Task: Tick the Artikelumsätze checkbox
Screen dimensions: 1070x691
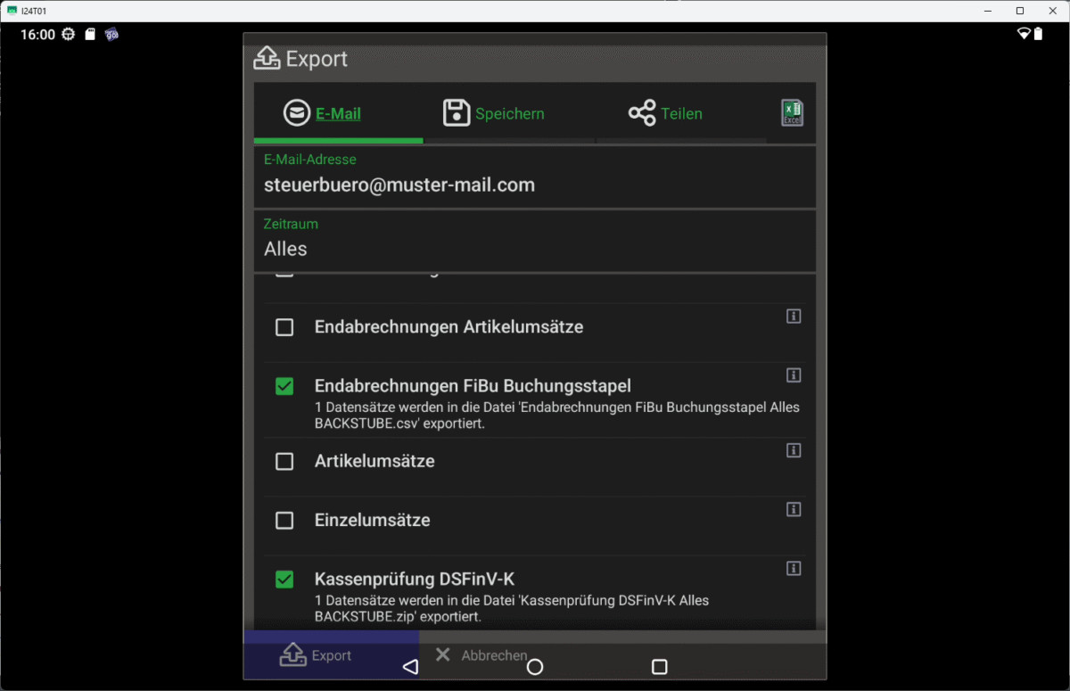Action: point(284,462)
